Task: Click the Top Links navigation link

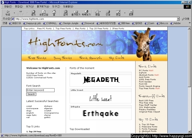Action: pos(116,58)
